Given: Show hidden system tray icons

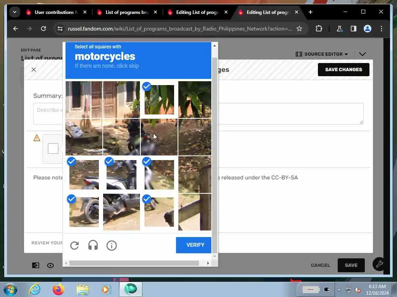Looking at the screenshot, I should click(x=339, y=290).
